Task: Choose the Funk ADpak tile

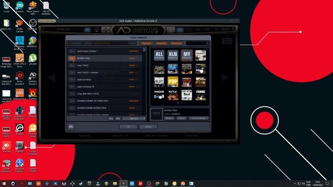Action: click(x=200, y=95)
